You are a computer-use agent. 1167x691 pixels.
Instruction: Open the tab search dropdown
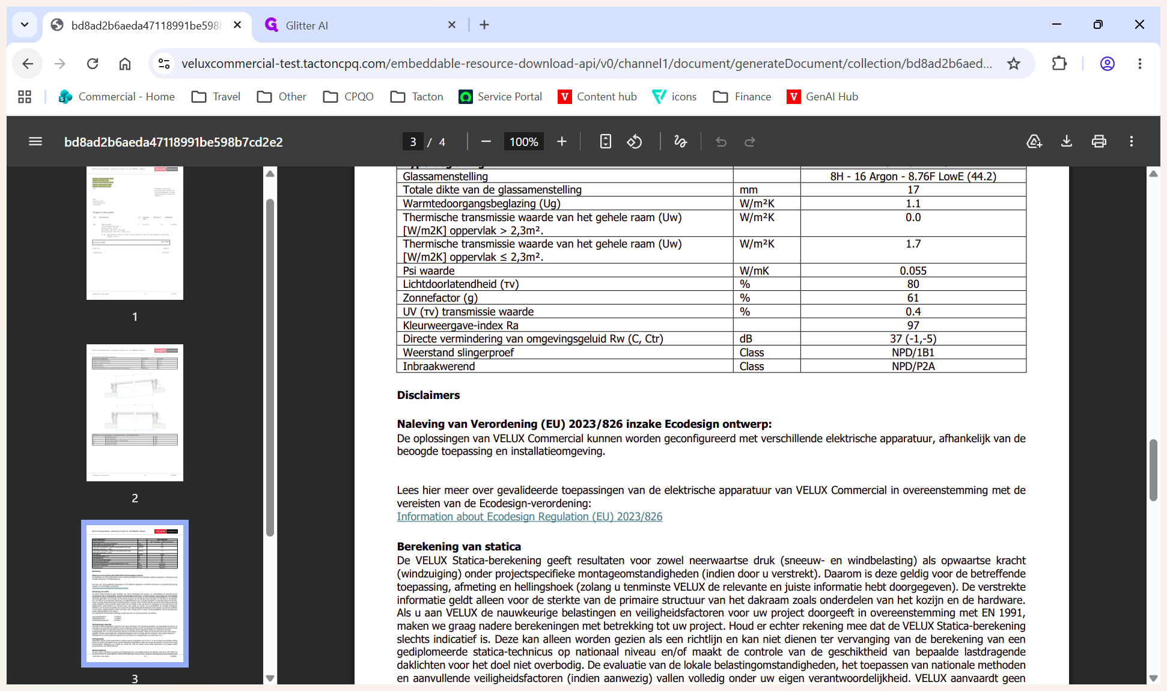pyautogui.click(x=25, y=25)
